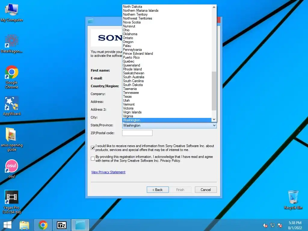Screen dimensions: 308x231
Task: Choose Oregon from the dropdown
Action: click(x=167, y=42)
